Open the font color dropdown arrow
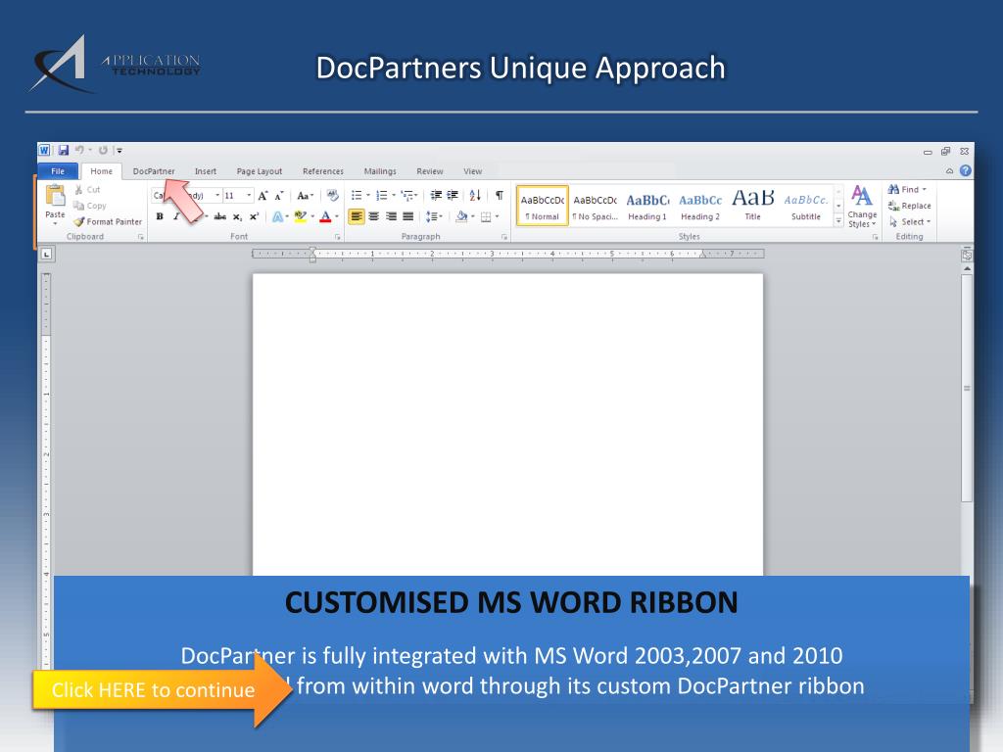Viewport: 1003px width, 752px height. click(337, 216)
